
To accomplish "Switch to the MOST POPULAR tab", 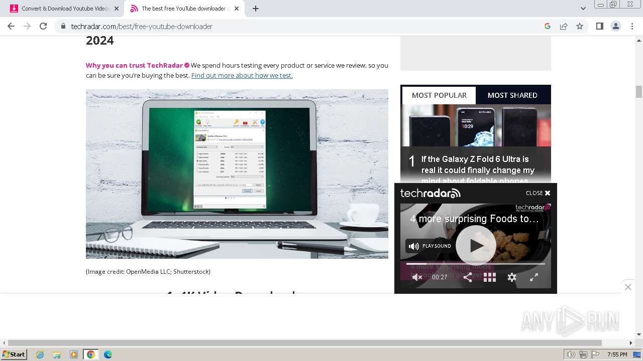I will [439, 95].
